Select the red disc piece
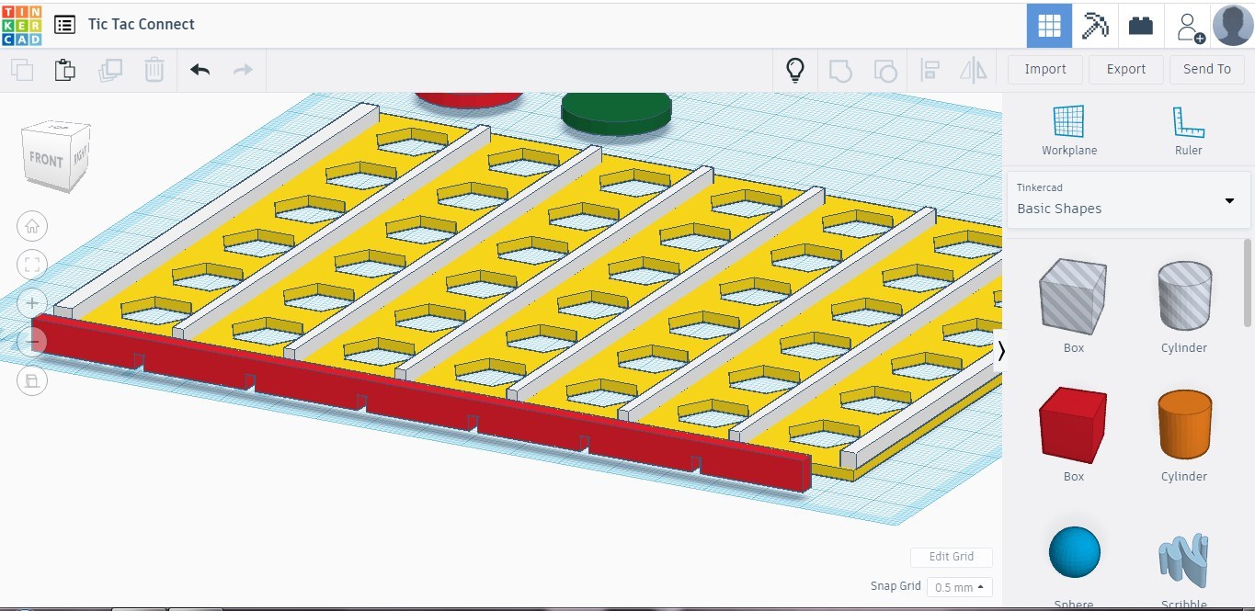The width and height of the screenshot is (1255, 611). click(469, 98)
